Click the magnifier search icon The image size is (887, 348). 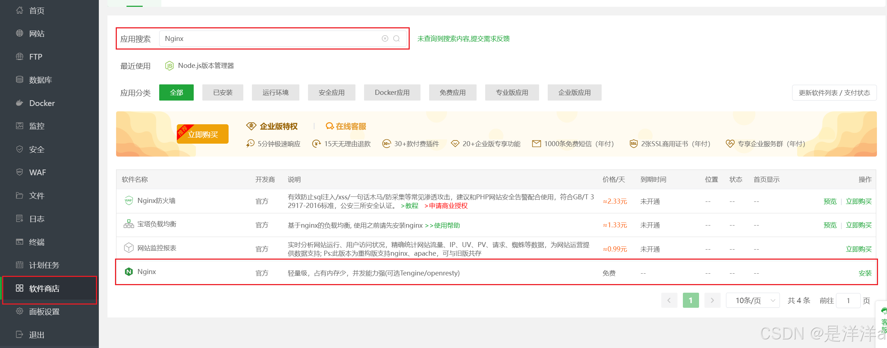[396, 38]
